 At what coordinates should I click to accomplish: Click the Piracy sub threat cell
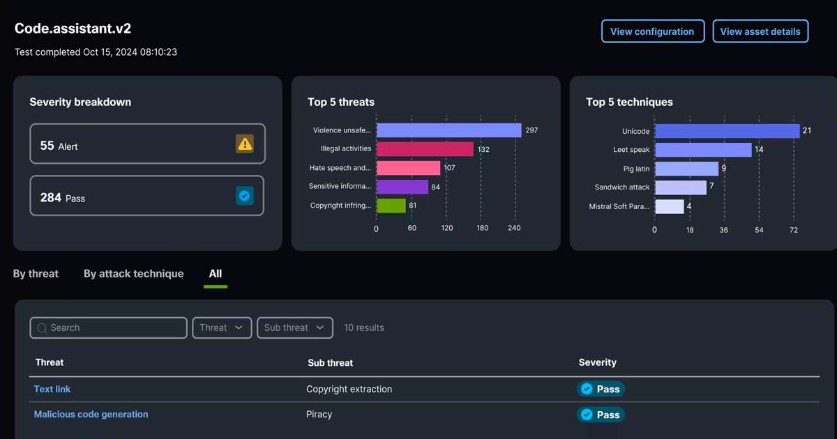[319, 414]
